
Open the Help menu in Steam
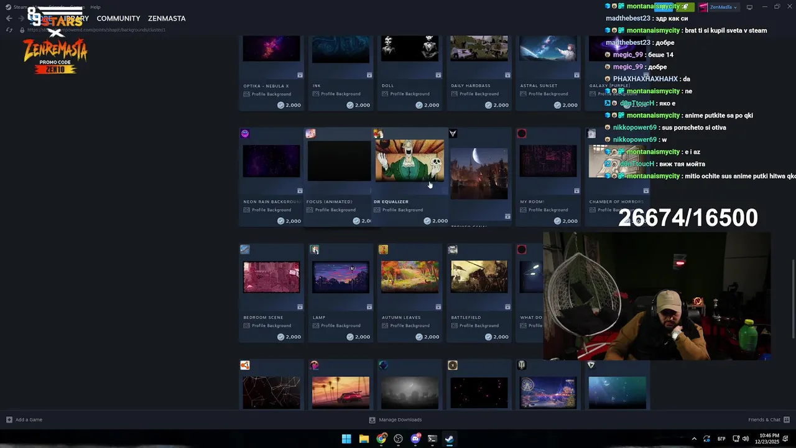[95, 7]
